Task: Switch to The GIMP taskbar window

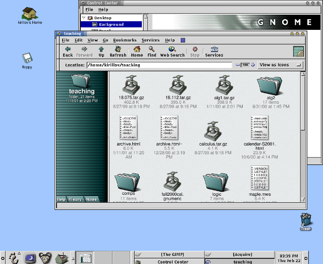Action: coord(173,254)
